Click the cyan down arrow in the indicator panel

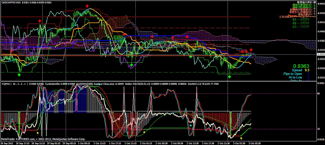191,125
